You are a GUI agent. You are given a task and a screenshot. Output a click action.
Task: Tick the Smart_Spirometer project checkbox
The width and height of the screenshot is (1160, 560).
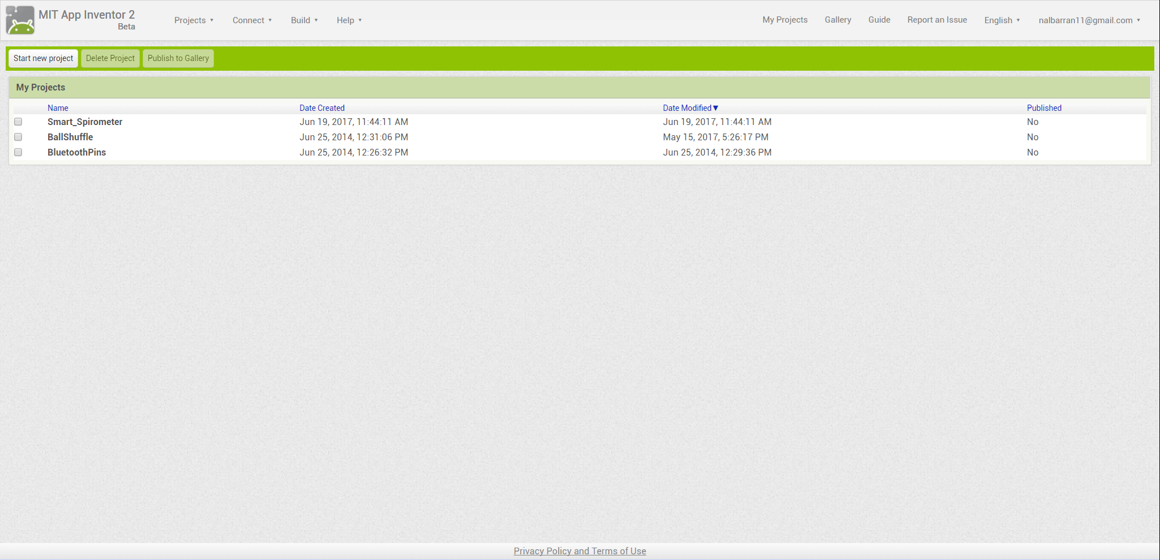[18, 122]
